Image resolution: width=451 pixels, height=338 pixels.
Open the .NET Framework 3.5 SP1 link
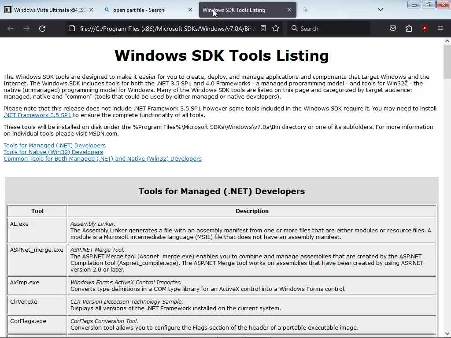(37, 115)
